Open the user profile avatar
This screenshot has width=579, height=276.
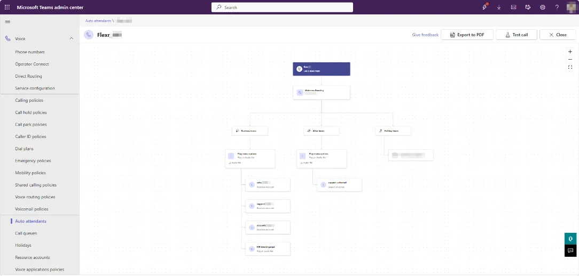coord(571,7)
